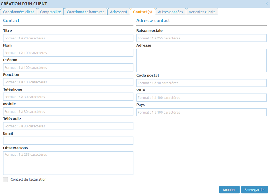Select the Adresse(s) tab
The image size is (270, 194).
[x=119, y=12]
